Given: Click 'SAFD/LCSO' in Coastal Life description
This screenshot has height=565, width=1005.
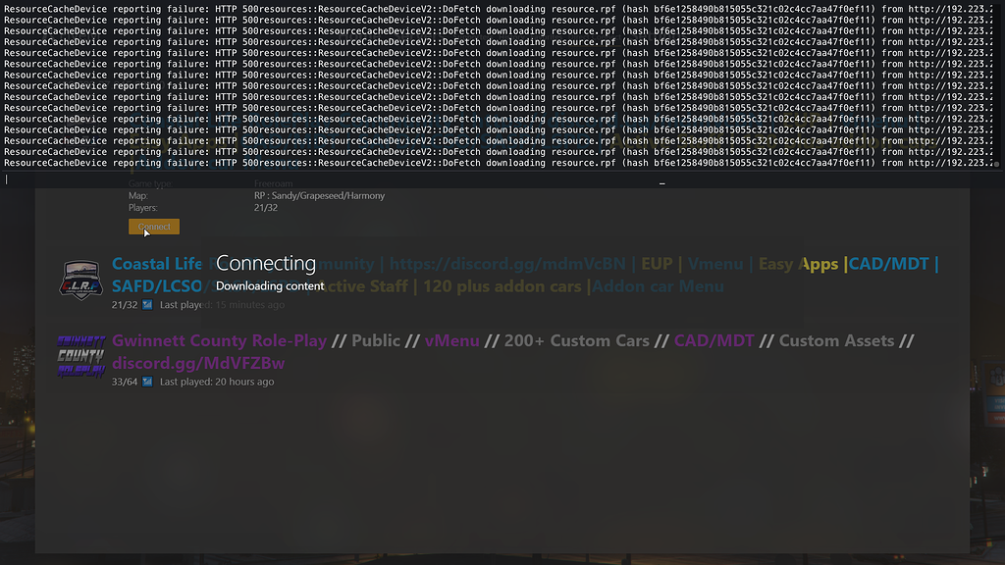Looking at the screenshot, I should click(156, 286).
